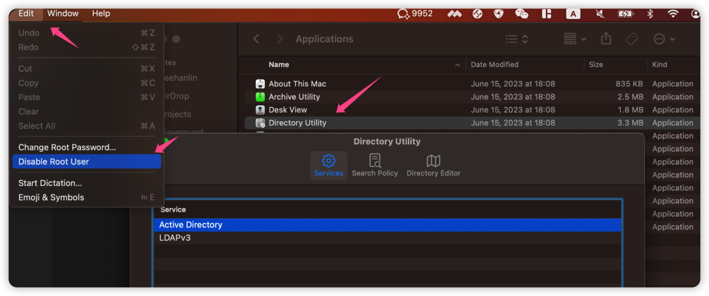Expand the group-by grid dropdown
The width and height of the screenshot is (709, 296).
pyautogui.click(x=575, y=39)
